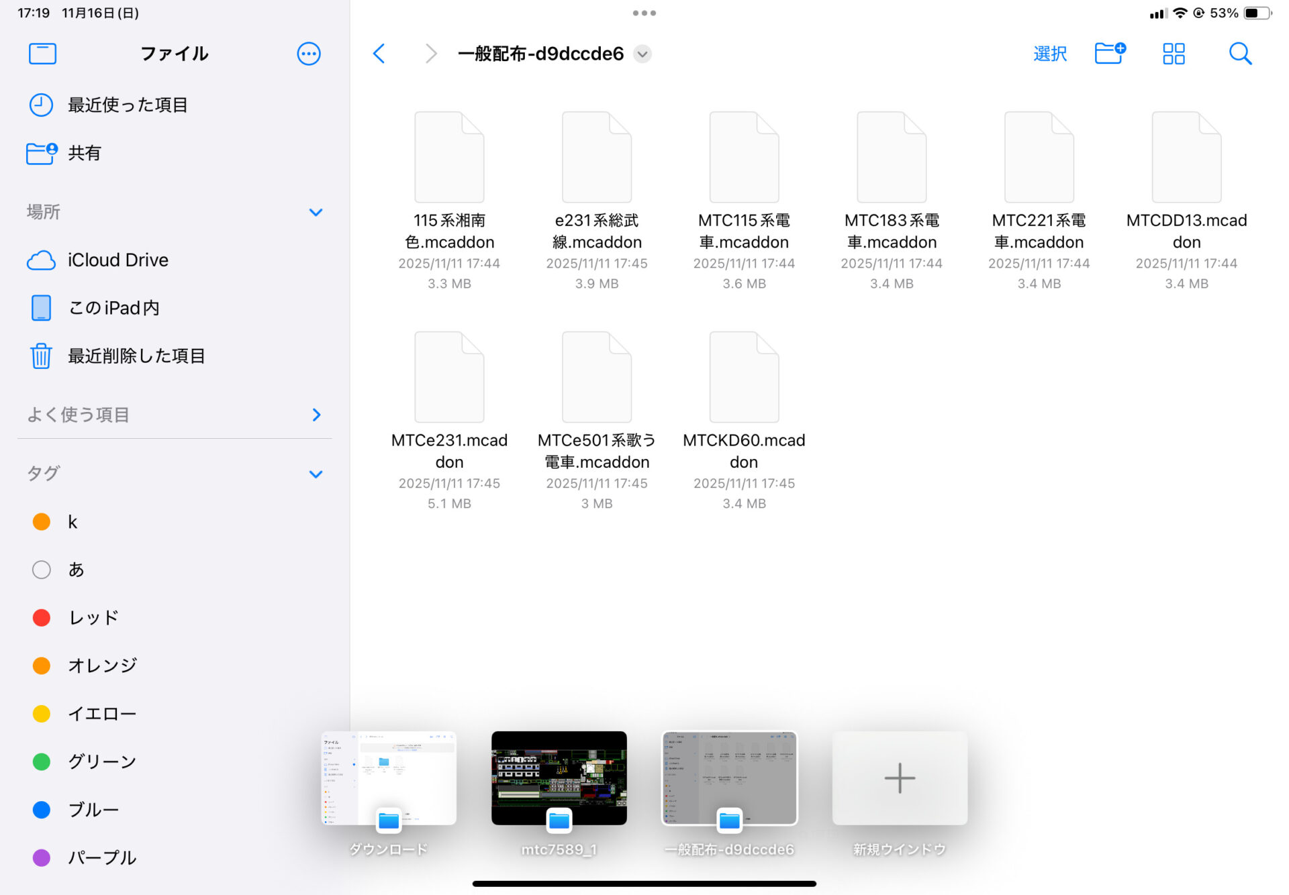Switch to mtc7589_1 window thumbnail
The width and height of the screenshot is (1289, 895).
tap(559, 778)
